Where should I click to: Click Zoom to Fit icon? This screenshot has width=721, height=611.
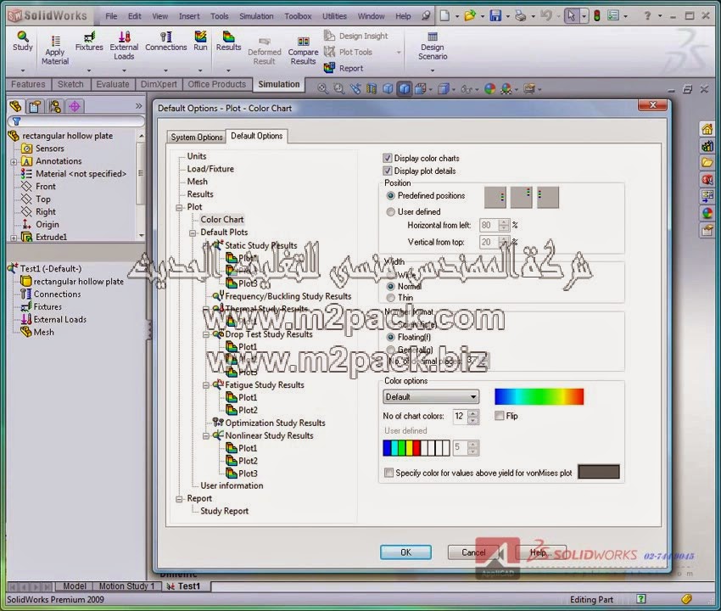(x=323, y=89)
